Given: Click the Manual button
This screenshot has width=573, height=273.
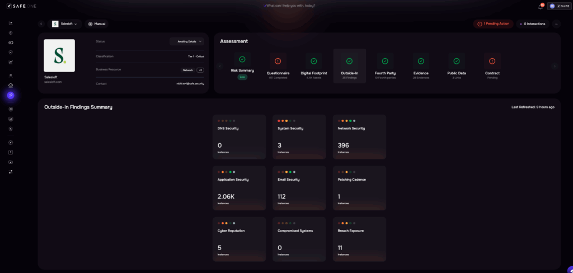Looking at the screenshot, I should [96, 23].
